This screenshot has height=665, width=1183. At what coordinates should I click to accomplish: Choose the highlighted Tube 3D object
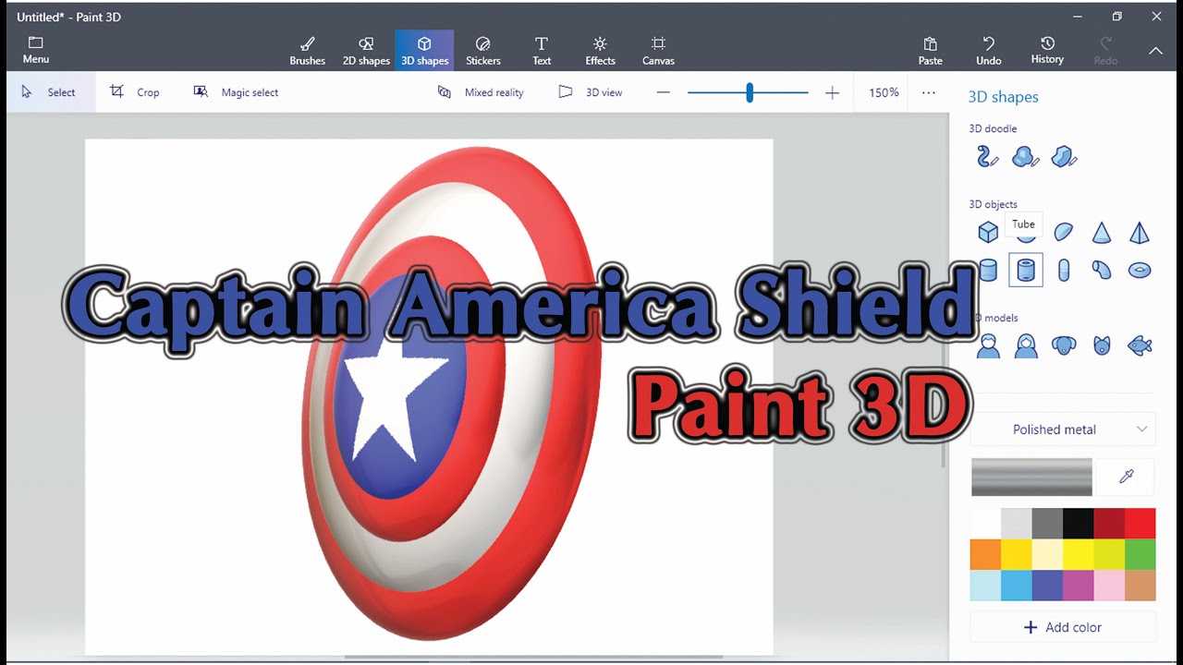pos(1026,270)
